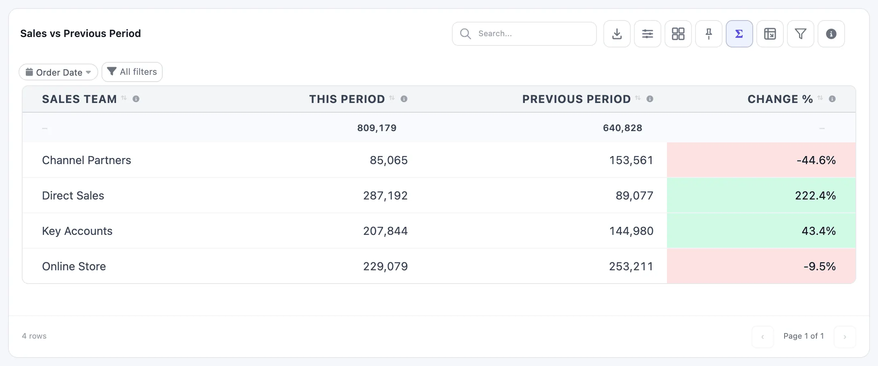The width and height of the screenshot is (878, 366).
Task: Switch to grid layout view icon
Action: click(x=678, y=34)
